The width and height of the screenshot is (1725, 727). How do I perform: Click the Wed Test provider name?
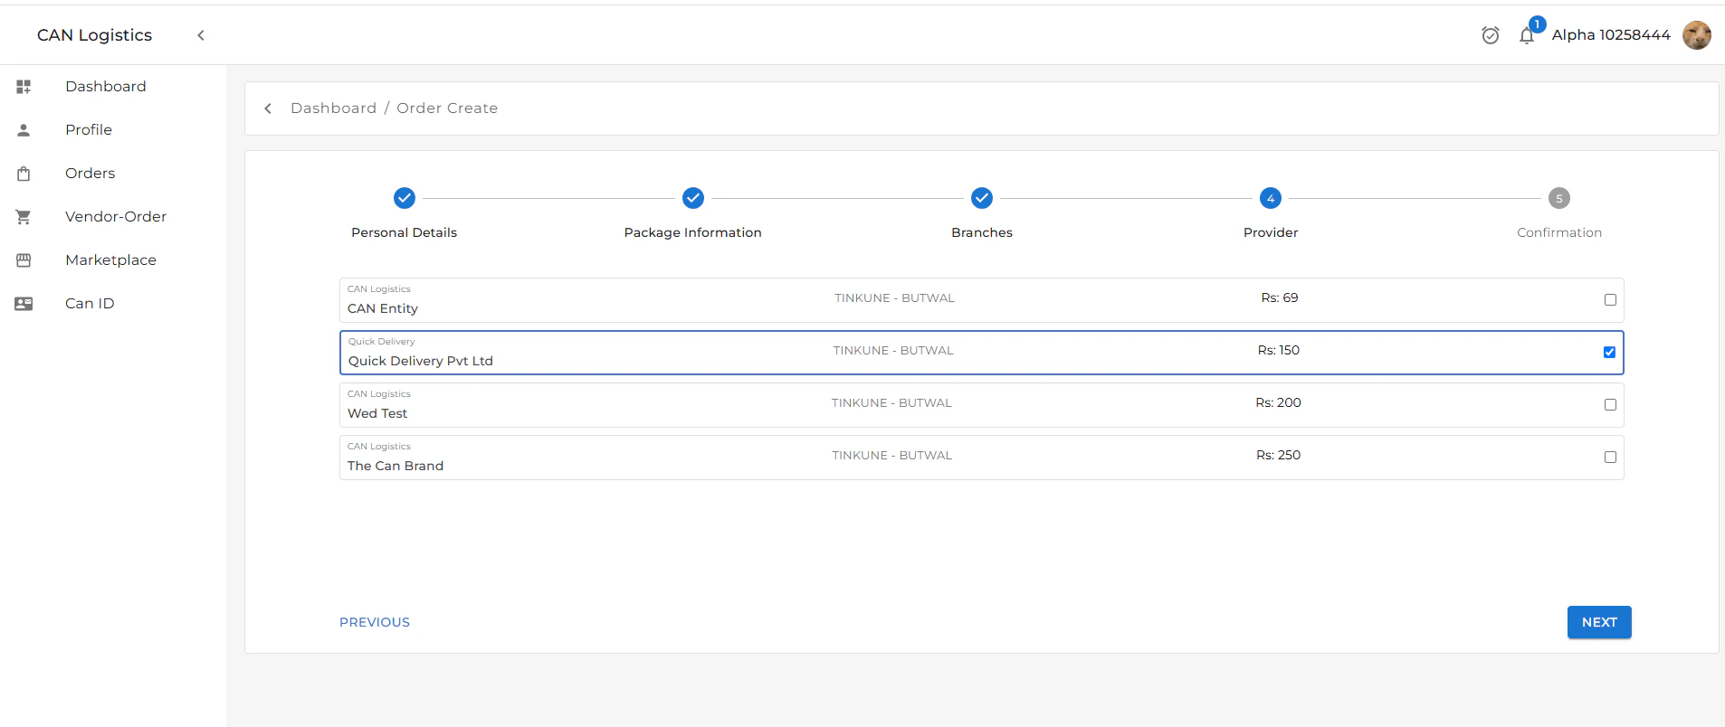(x=377, y=413)
